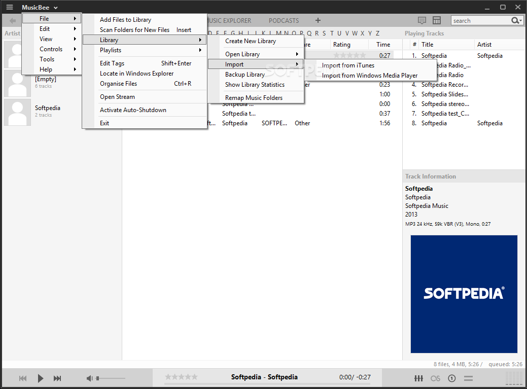Open the Edit menu
Screen dimensions: 527x389
pyautogui.click(x=52, y=29)
